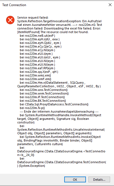Viewport: 114px width, 186px height.
Task: Click the Test Connection title text
Action: 14,5
